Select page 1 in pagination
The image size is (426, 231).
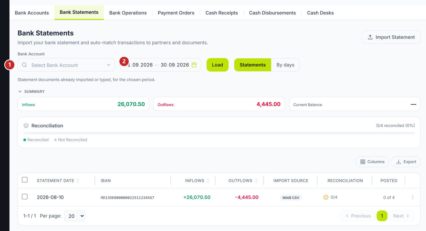382,216
